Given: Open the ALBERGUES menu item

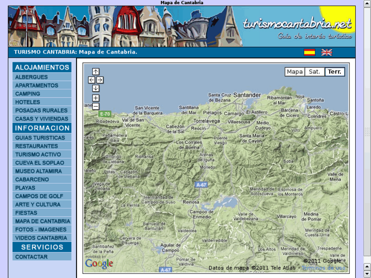Looking at the screenshot, I should click(42, 77).
